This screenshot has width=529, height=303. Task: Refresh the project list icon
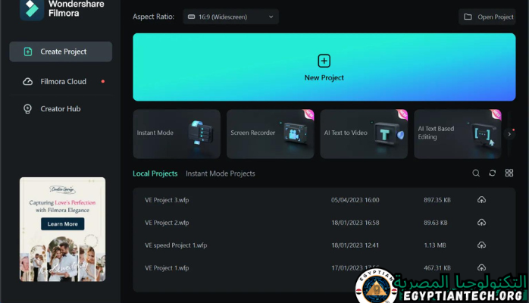(493, 173)
